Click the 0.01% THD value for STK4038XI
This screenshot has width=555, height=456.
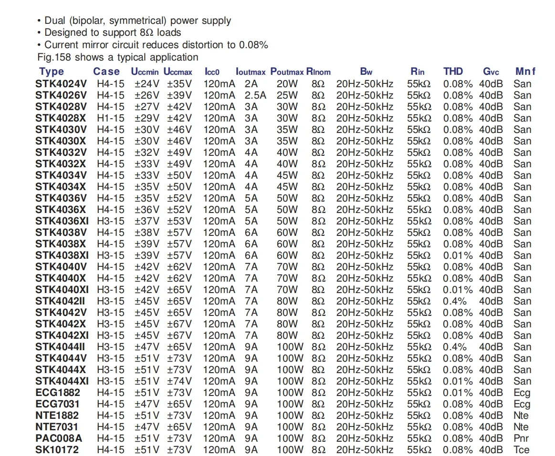pos(458,255)
